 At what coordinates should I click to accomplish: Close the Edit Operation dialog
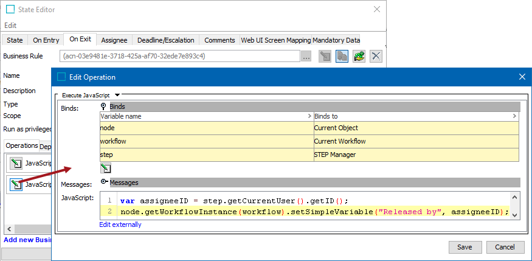coord(522,77)
